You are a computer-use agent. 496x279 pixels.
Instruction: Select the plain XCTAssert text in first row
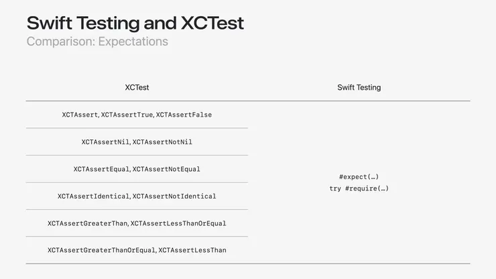pyautogui.click(x=80, y=115)
